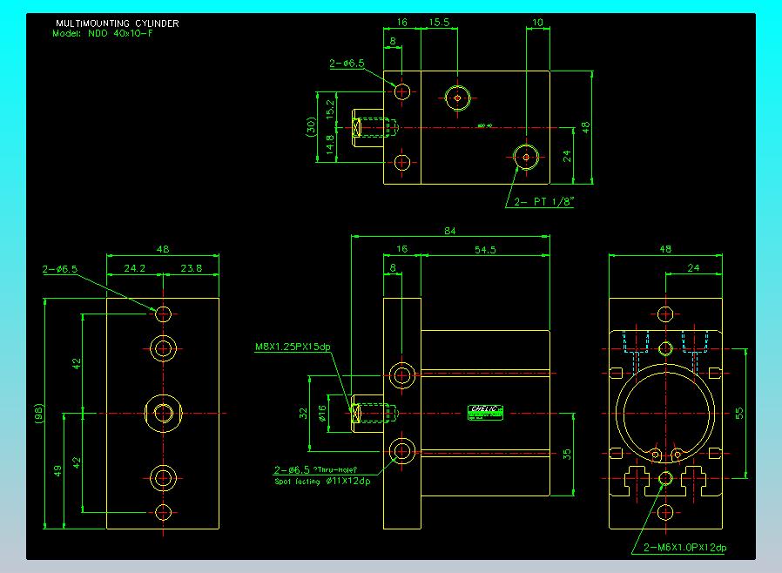The image size is (782, 573).
Task: Click the 2-M6X1.0PX12dp annotation text
Action: tap(684, 547)
